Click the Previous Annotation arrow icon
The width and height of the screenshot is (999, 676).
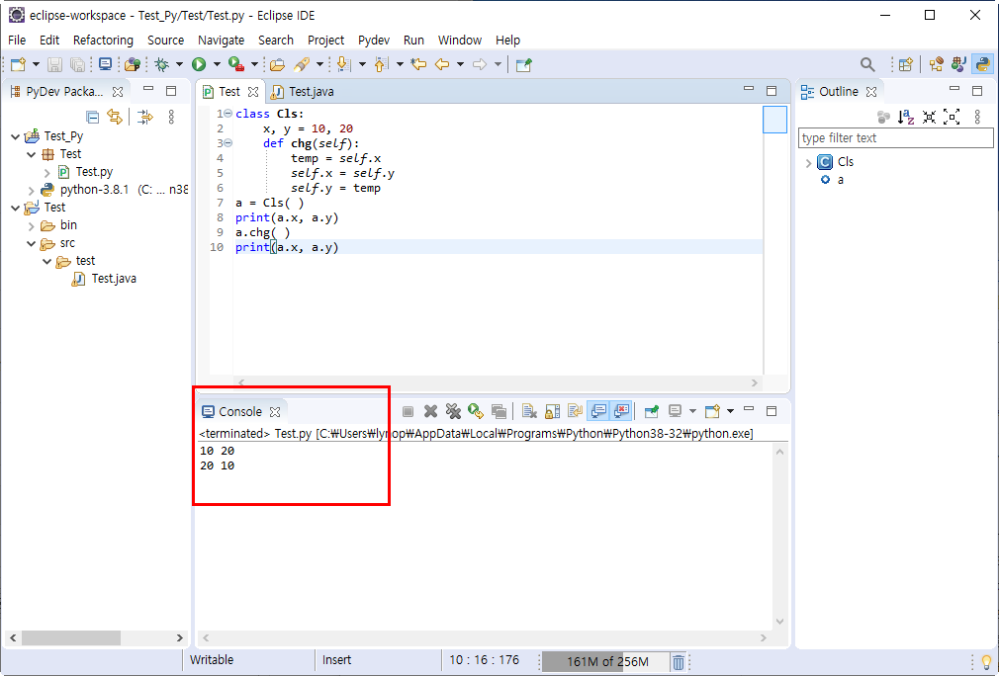coord(381,64)
